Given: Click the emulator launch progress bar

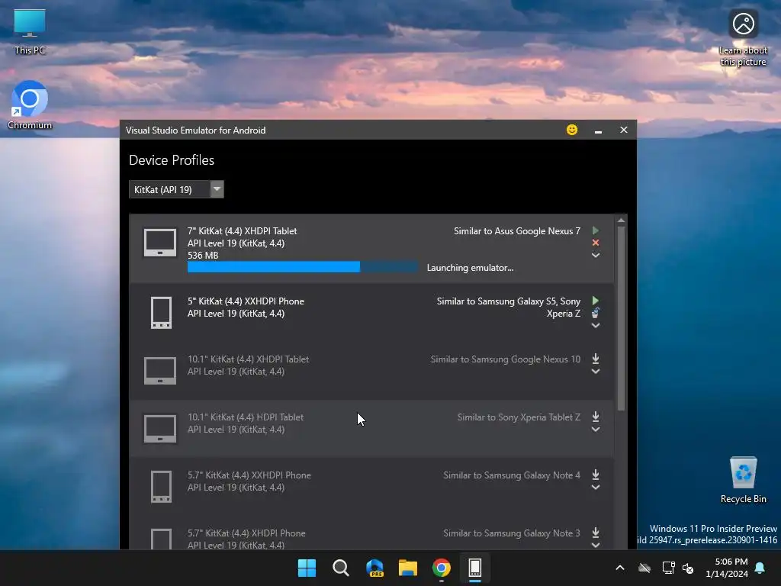Looking at the screenshot, I should point(302,267).
